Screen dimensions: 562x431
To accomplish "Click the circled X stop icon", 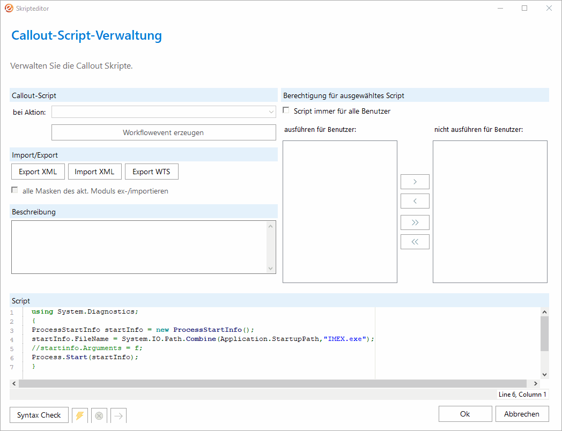I will (x=99, y=415).
